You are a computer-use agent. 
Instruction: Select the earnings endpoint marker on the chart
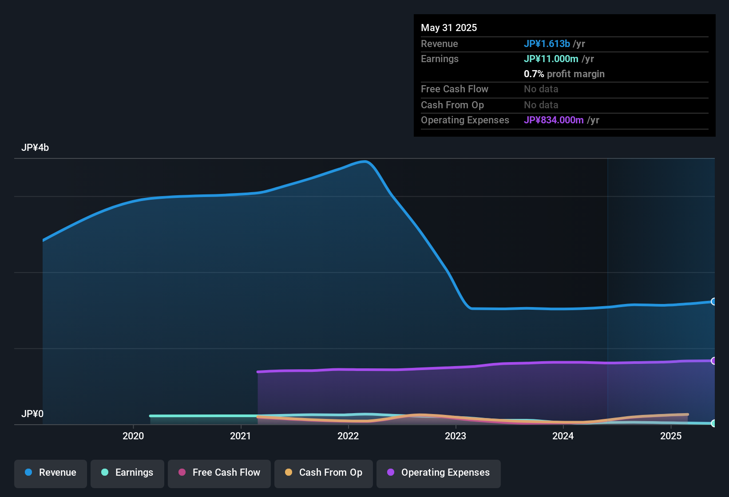pos(714,423)
